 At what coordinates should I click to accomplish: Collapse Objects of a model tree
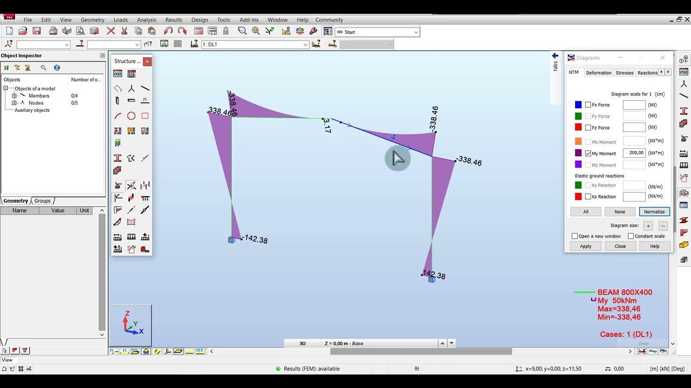(x=6, y=88)
